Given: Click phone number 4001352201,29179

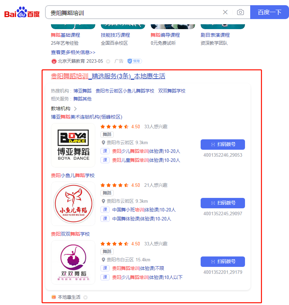Looking at the screenshot, I should 223,272.
